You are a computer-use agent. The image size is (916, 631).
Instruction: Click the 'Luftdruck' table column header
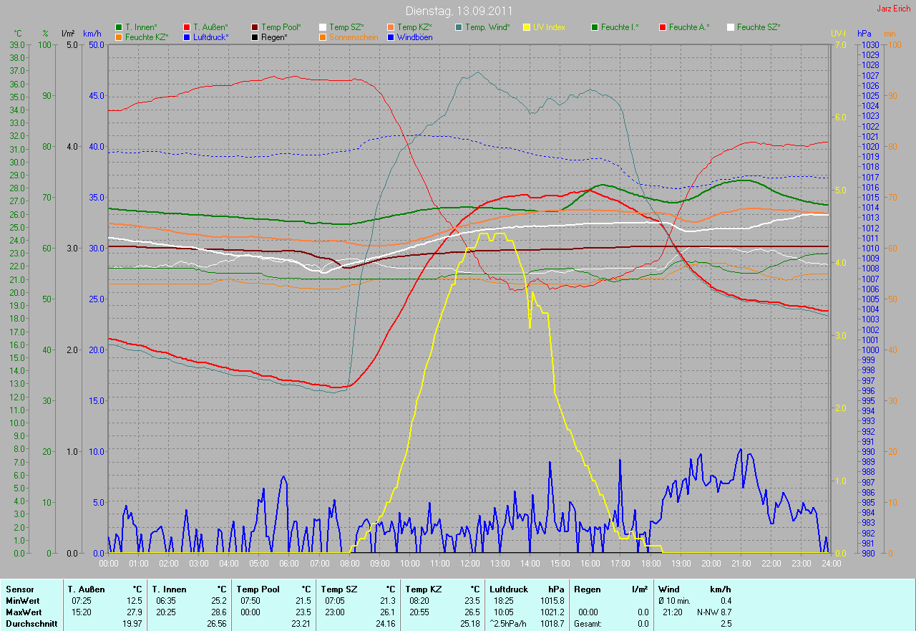coord(510,589)
